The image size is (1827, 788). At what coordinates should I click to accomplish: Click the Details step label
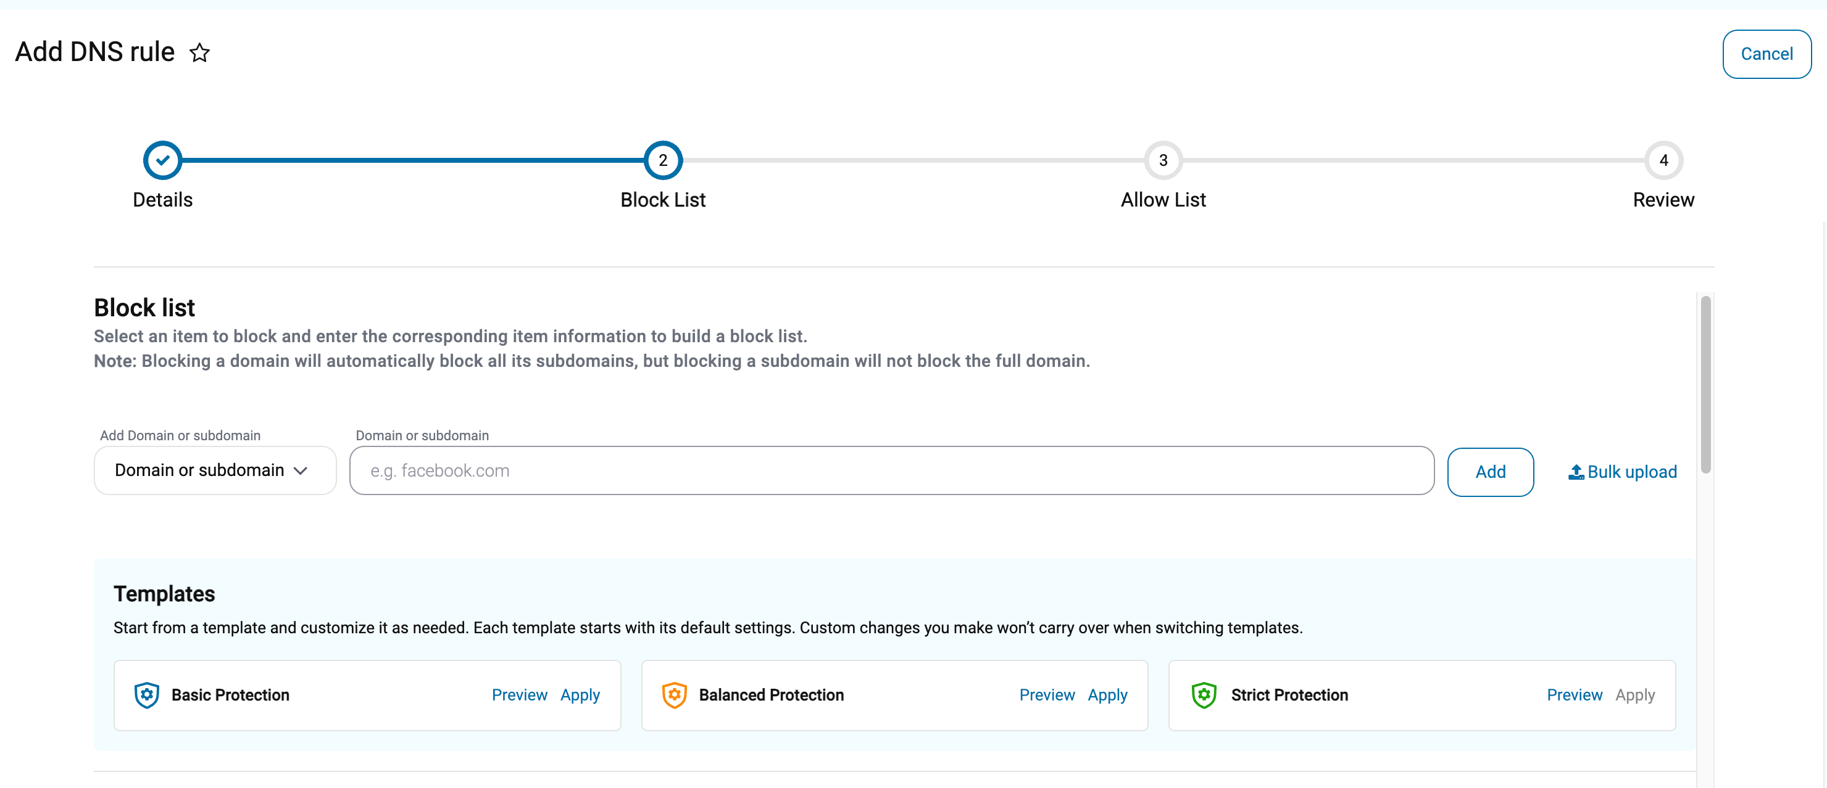point(162,200)
